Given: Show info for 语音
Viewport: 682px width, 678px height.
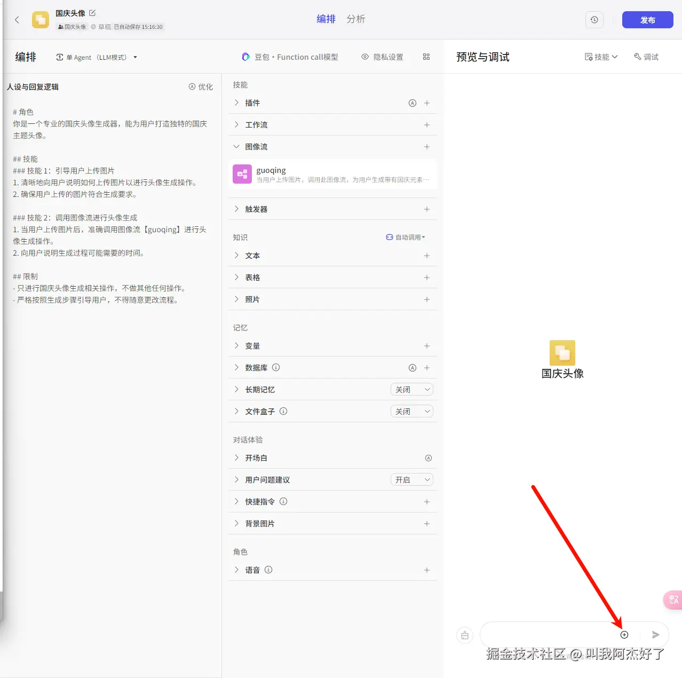Looking at the screenshot, I should tap(268, 570).
